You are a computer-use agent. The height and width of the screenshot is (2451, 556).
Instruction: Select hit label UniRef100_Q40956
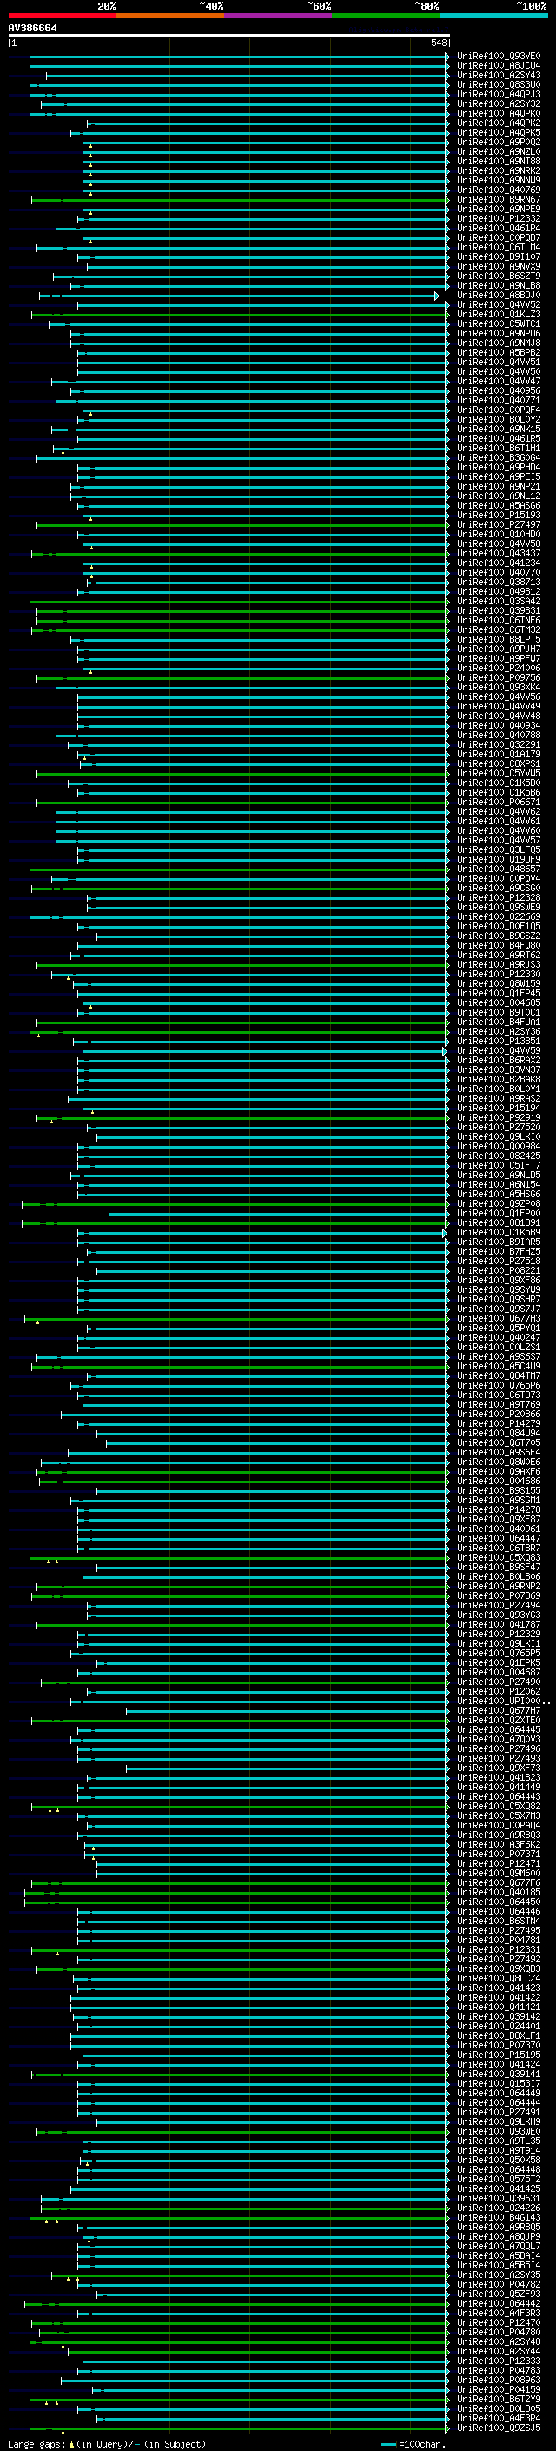point(499,391)
